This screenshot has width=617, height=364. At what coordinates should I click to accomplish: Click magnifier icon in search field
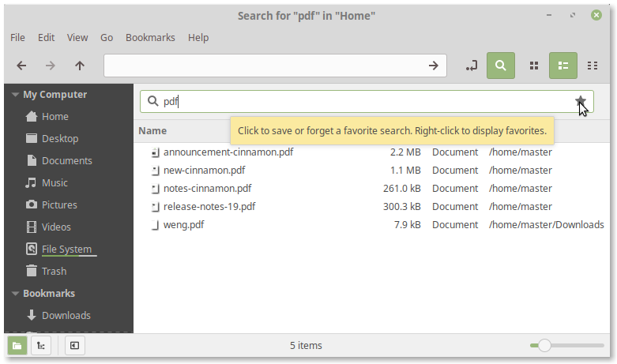click(x=152, y=101)
